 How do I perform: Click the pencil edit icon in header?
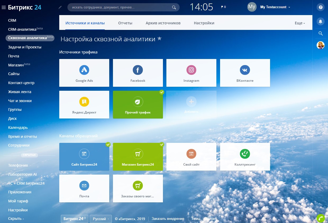tap(60, 7)
